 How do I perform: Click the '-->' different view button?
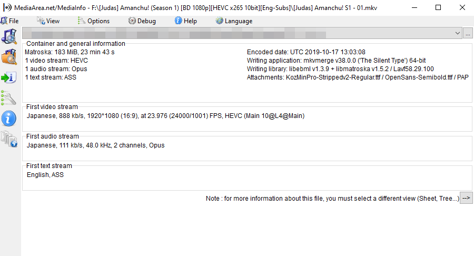pos(466,198)
